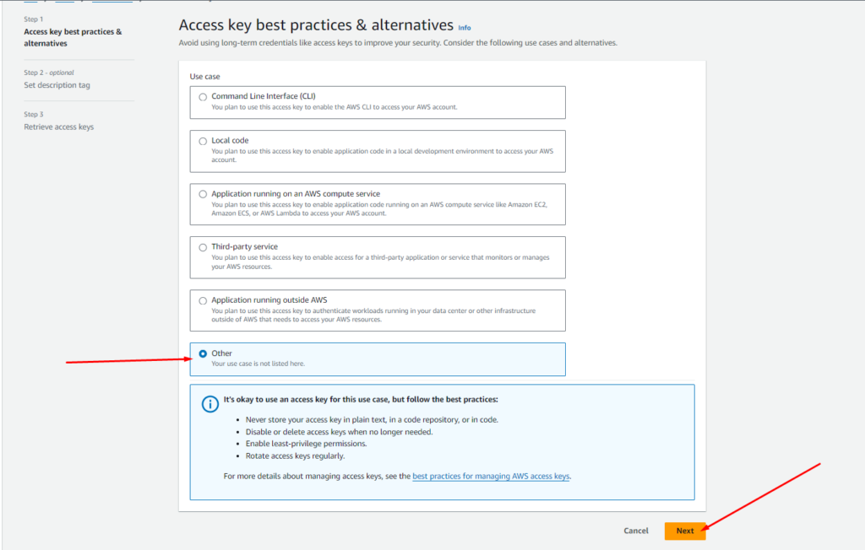This screenshot has height=550, width=865.
Task: Click the selected Other radio button
Action: [203, 353]
